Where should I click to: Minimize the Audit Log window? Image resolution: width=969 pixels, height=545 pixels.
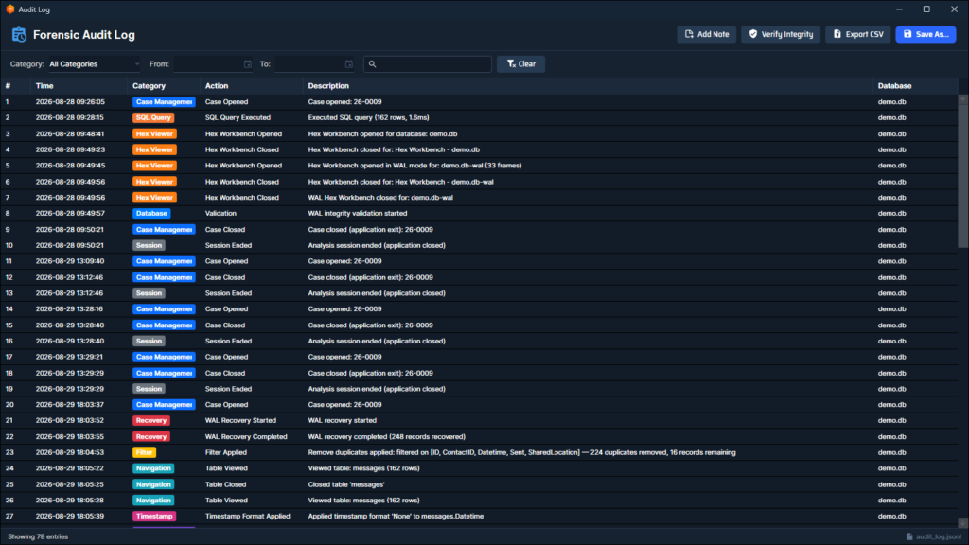[899, 9]
